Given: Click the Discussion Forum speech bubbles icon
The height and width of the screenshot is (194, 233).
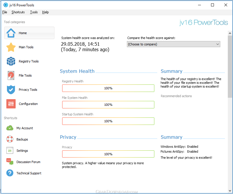Looking at the screenshot, I should coord(10,162).
